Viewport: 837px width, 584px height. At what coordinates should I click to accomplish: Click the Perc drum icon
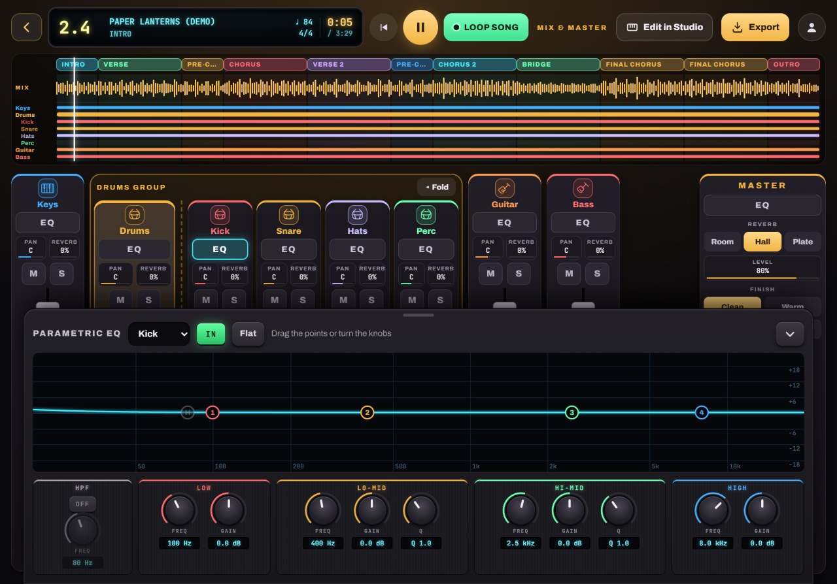(426, 215)
